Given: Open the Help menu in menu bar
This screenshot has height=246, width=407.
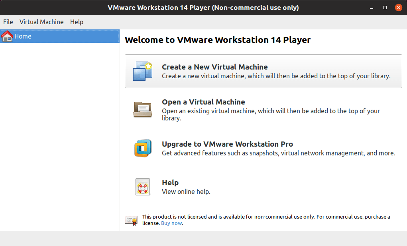Looking at the screenshot, I should click(x=77, y=22).
